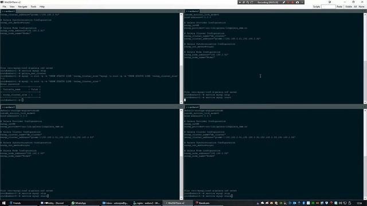Open the Navigate menu
The height and width of the screenshot is (206, 367).
point(22,7)
